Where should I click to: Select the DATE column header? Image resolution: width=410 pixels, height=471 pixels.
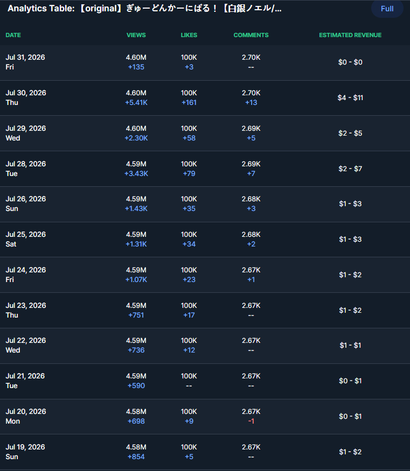13,35
